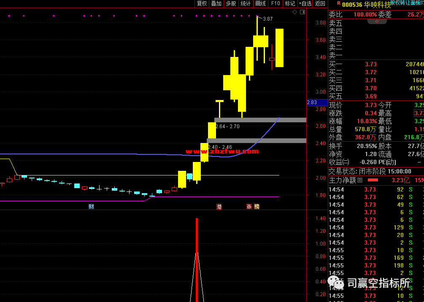Screen dimensions: 424x302
Task: Click the red R margin-trading badge
Action: point(338,3)
